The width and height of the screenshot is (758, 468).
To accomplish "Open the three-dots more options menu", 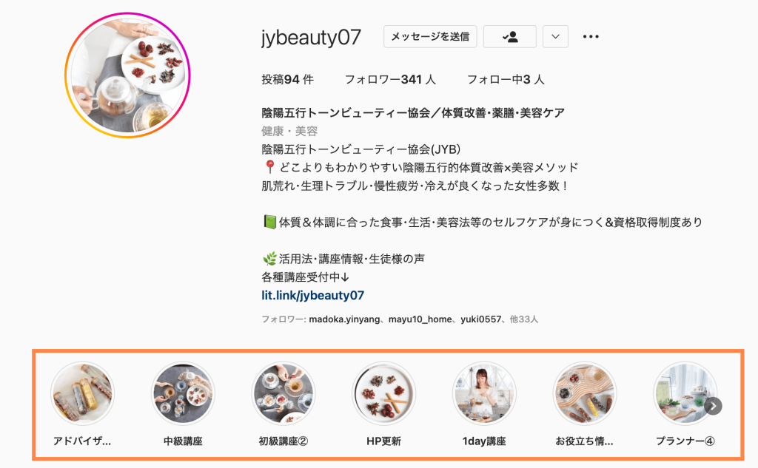I will (x=591, y=37).
